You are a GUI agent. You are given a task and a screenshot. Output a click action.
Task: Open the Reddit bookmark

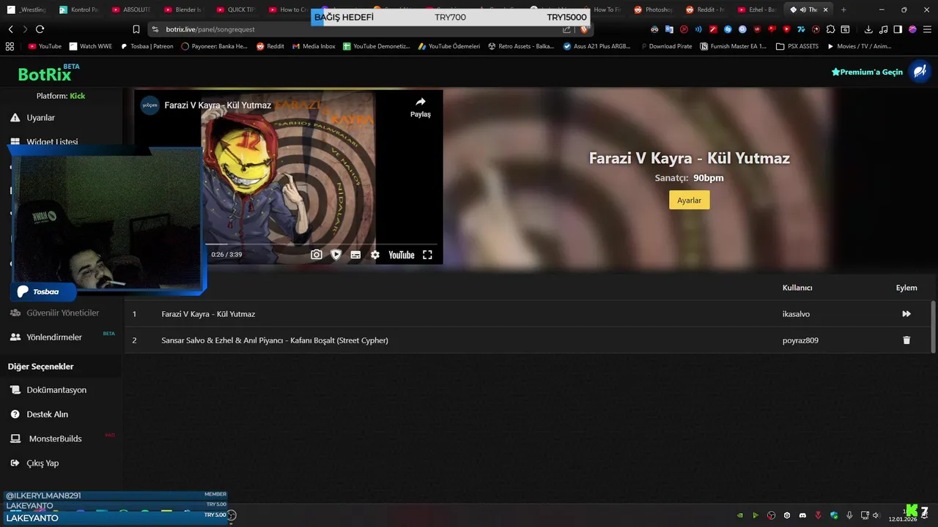coord(270,46)
